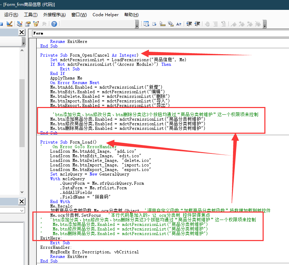Toggle Design Mode in the toolbar
The width and height of the screenshot is (289, 265).
click(x=10, y=24)
